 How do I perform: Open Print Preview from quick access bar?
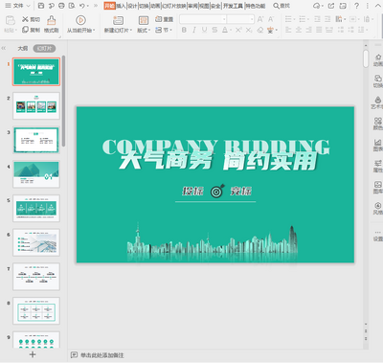click(x=72, y=6)
